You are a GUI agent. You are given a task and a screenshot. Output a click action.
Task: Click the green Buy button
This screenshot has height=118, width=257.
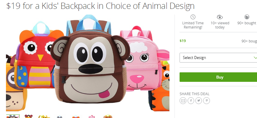(218, 77)
